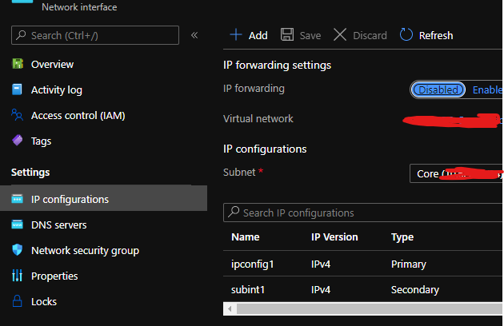504x326 pixels.
Task: Click the Overview icon in sidebar
Action: click(x=18, y=64)
